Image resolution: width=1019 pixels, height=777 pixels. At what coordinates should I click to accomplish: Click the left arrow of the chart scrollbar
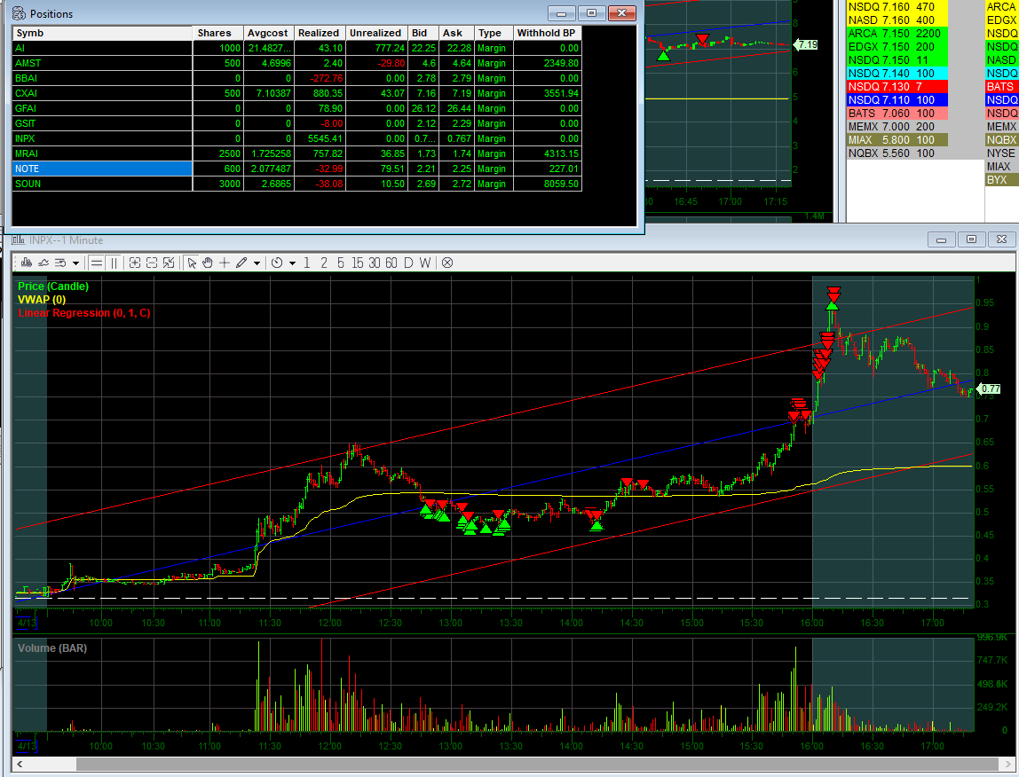[x=19, y=763]
